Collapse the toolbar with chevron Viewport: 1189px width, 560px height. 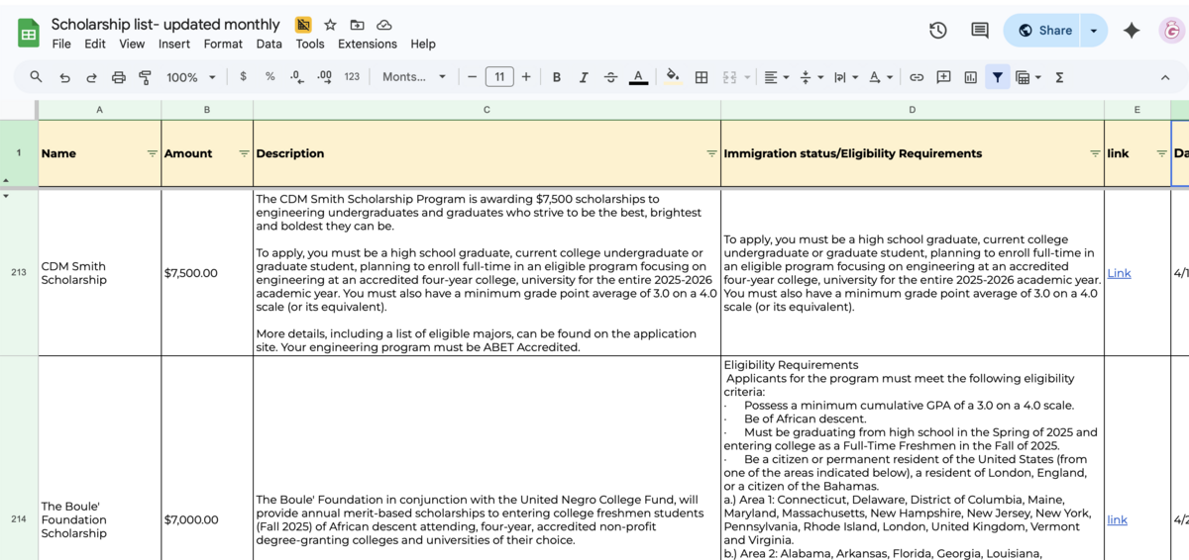[1165, 77]
